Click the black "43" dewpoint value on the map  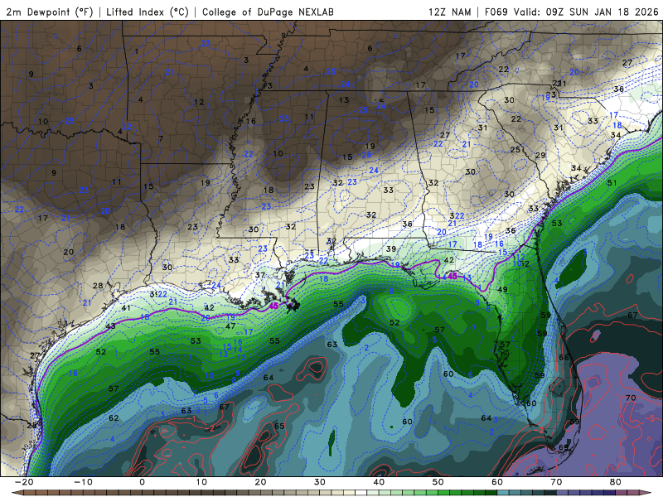(110, 326)
